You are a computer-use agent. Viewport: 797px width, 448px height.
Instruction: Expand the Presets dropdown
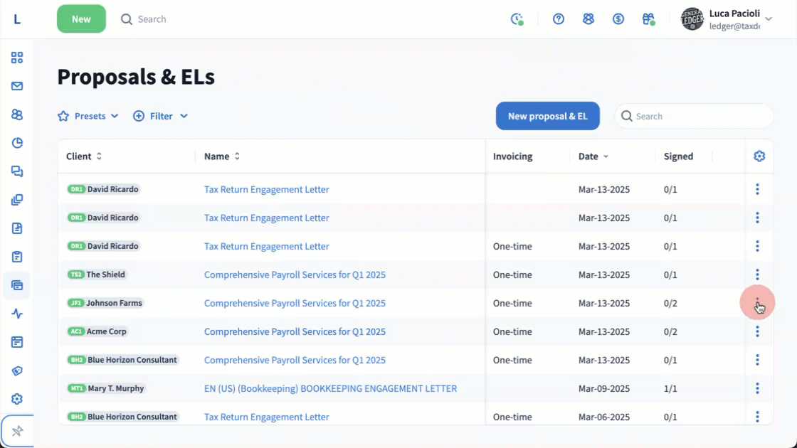coord(88,116)
